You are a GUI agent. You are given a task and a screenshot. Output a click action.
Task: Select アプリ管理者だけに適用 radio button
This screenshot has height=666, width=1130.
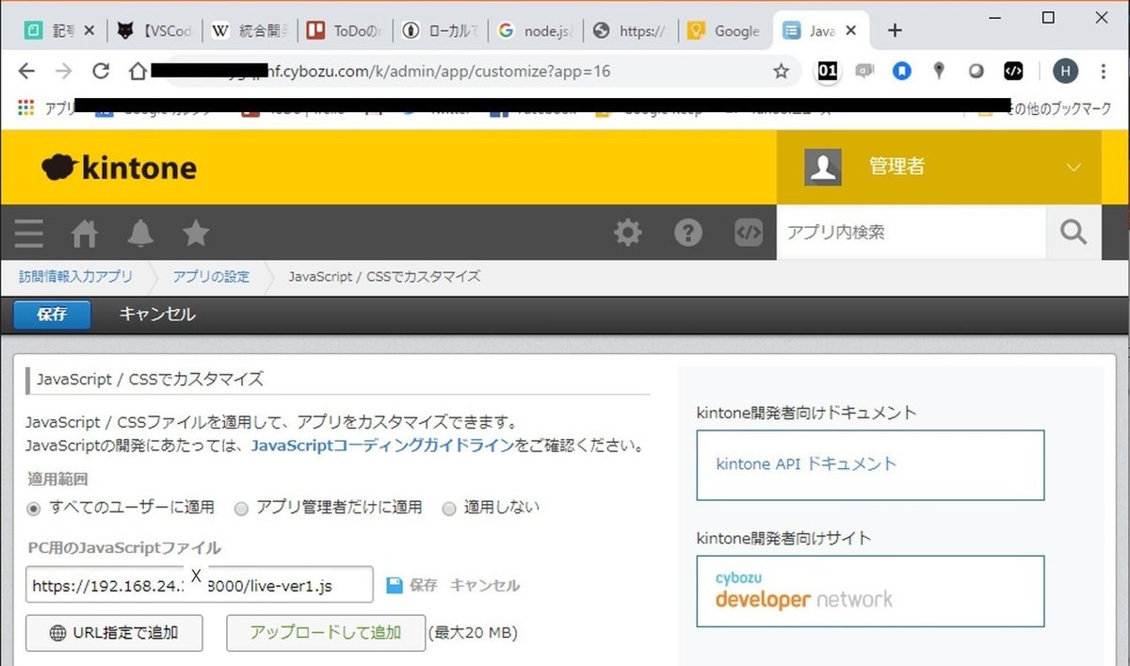tap(241, 508)
